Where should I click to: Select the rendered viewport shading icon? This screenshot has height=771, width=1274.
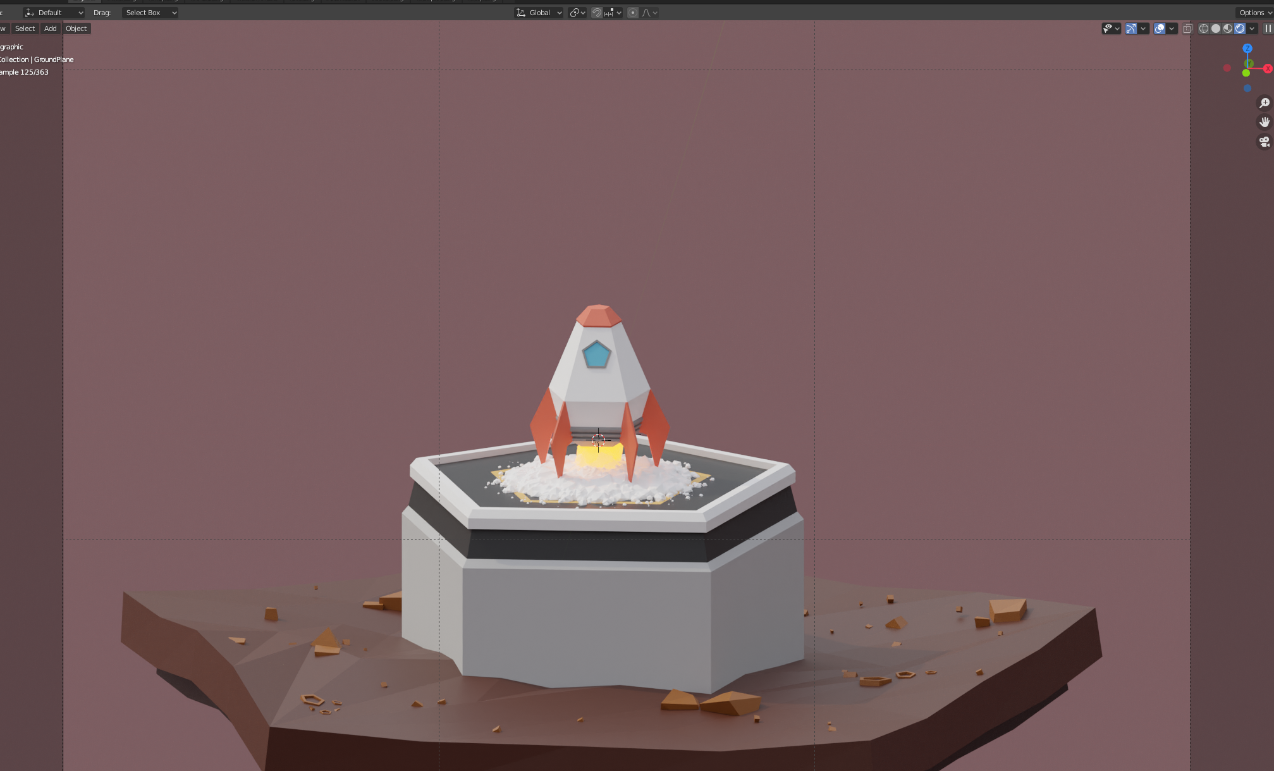1240,28
